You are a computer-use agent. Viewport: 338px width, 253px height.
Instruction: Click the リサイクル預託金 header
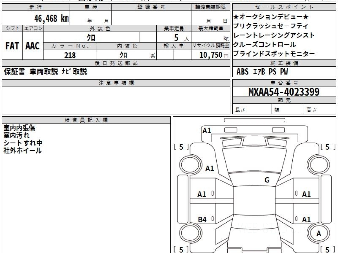pos(210,46)
